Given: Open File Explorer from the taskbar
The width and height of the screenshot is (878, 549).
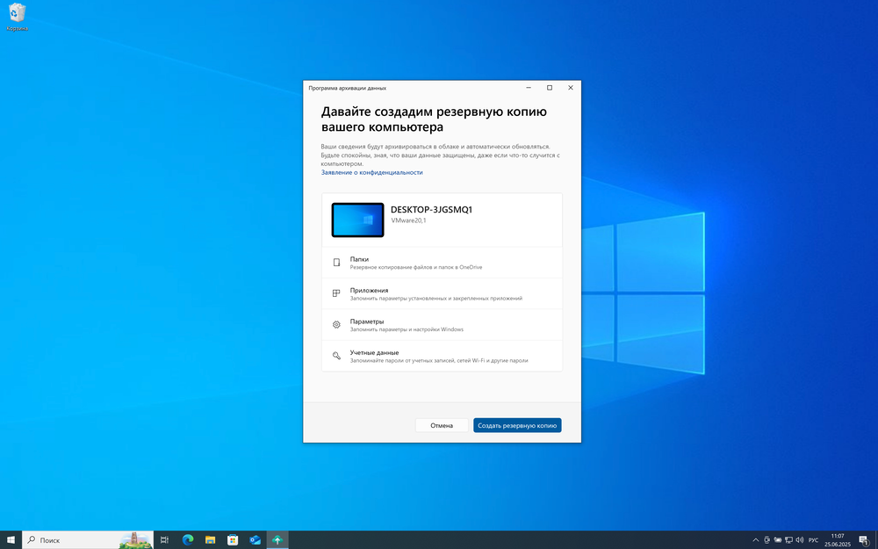Looking at the screenshot, I should [210, 540].
